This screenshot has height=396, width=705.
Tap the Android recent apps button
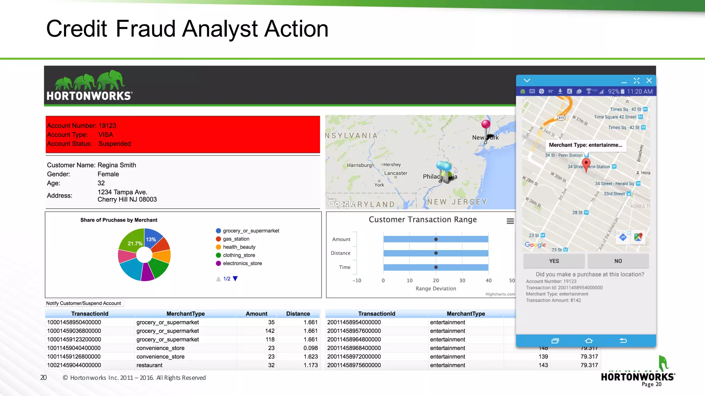tap(555, 341)
